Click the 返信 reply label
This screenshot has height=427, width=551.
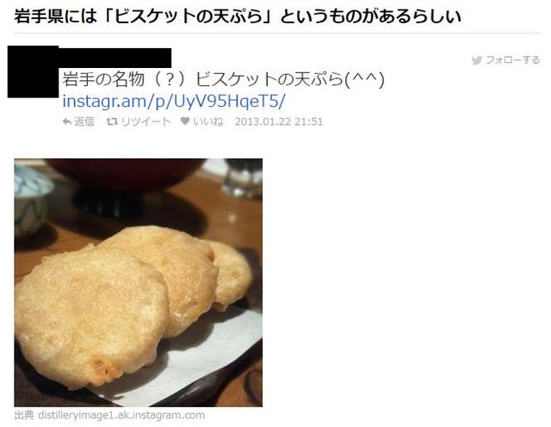[x=84, y=121]
